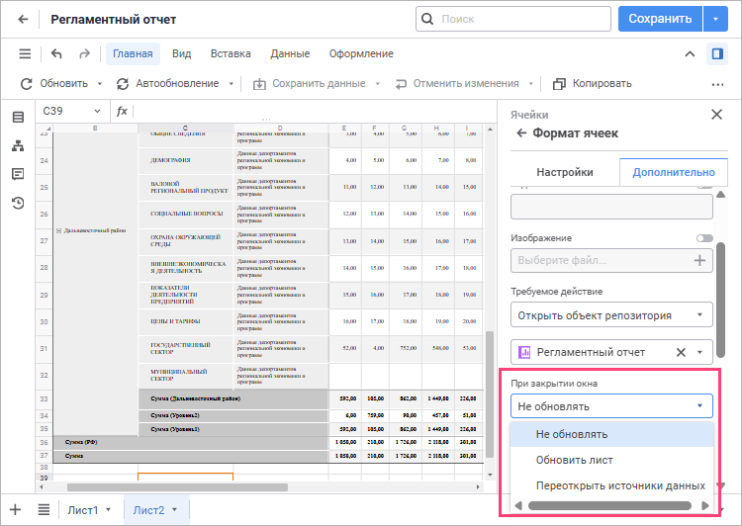Collapse the Дальневосточный район group

coord(58,230)
